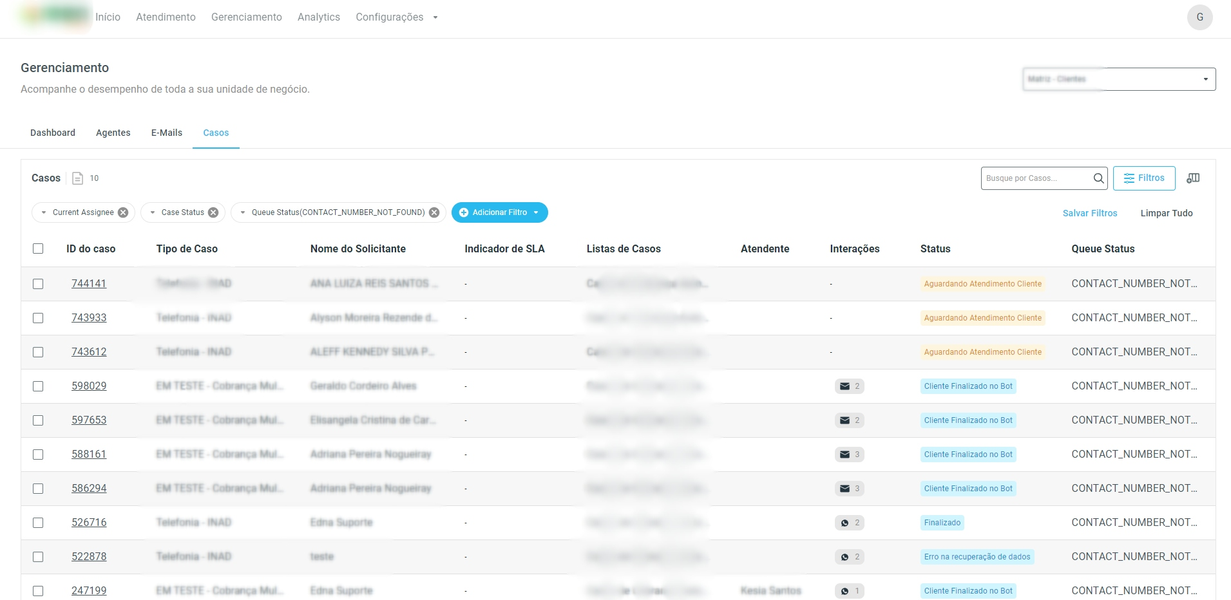Click the cases document count icon
The image size is (1231, 600).
click(x=78, y=178)
